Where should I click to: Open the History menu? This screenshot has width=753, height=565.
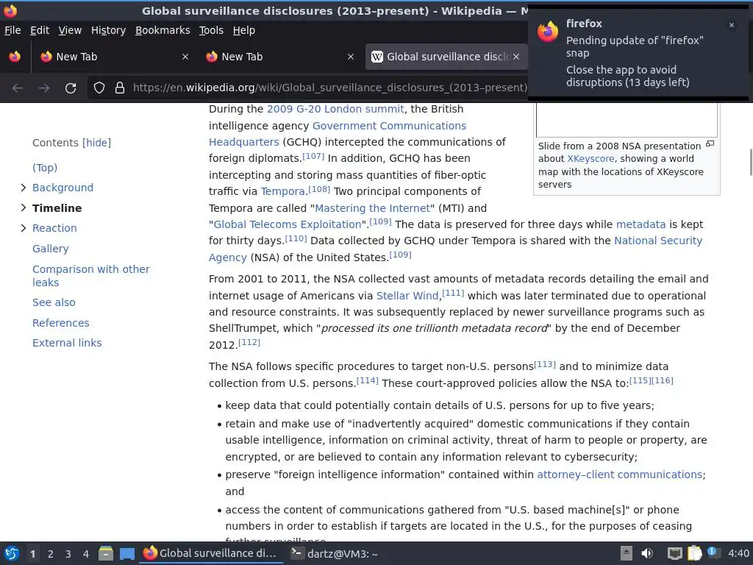coord(108,30)
